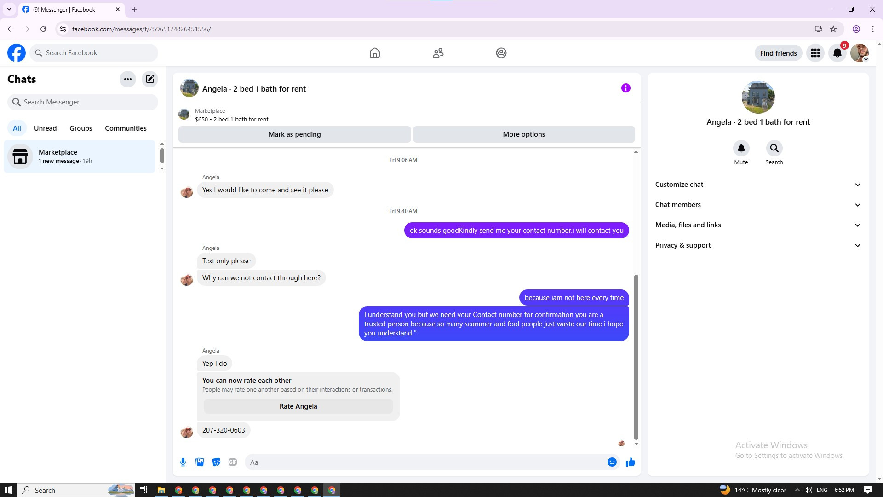Expand Media, files and links section
Viewport: 883px width, 497px height.
[x=758, y=225]
